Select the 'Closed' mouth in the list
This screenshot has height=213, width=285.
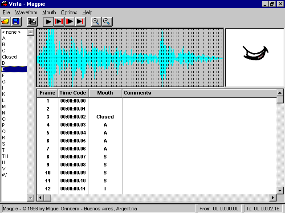click(x=9, y=57)
